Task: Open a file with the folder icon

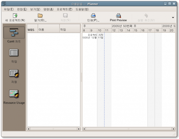Action: [40, 15]
